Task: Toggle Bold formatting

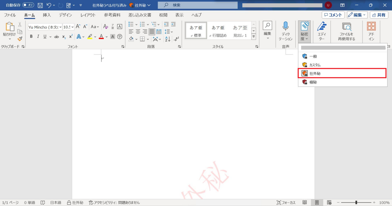Action: pyautogui.click(x=31, y=37)
